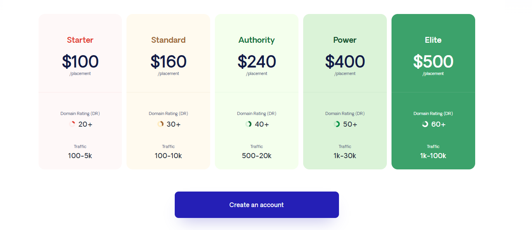Click the "Create an account" button
This screenshot has width=532, height=230.
point(256,204)
